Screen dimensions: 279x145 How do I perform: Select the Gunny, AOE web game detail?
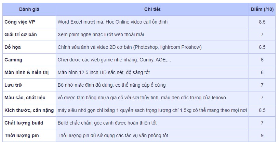pos(114,60)
